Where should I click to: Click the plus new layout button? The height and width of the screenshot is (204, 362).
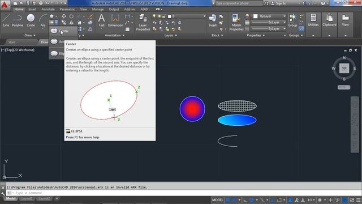57,198
